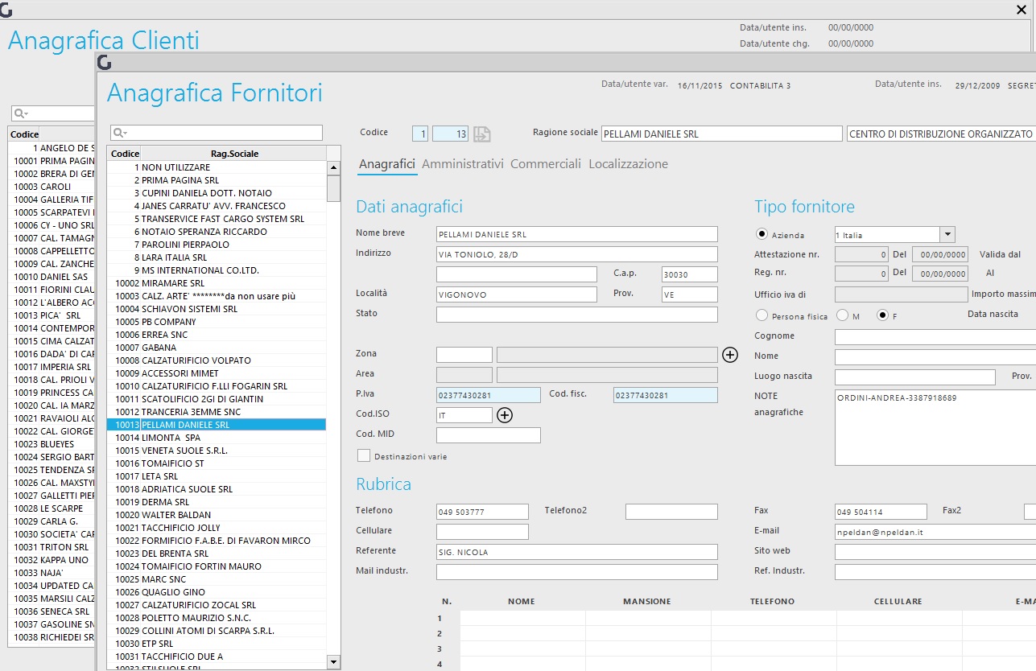
Task: Click the plus icon next to Zona
Action: coord(730,355)
